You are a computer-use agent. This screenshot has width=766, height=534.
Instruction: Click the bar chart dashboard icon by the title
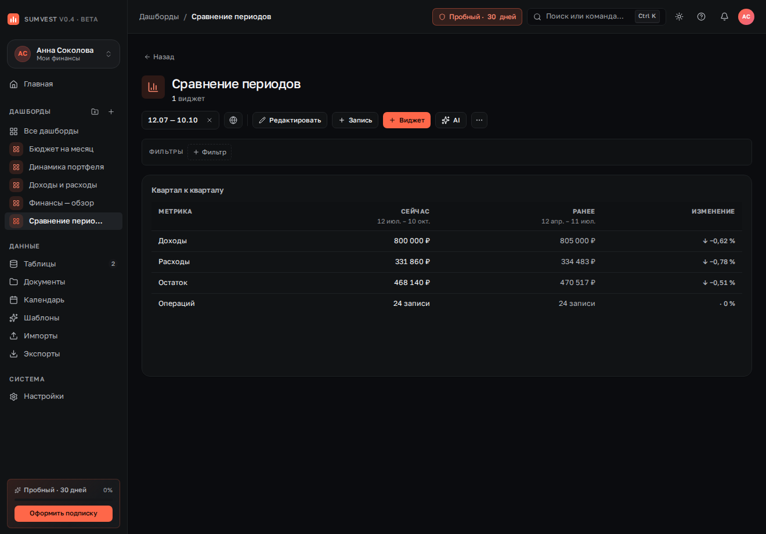click(153, 87)
